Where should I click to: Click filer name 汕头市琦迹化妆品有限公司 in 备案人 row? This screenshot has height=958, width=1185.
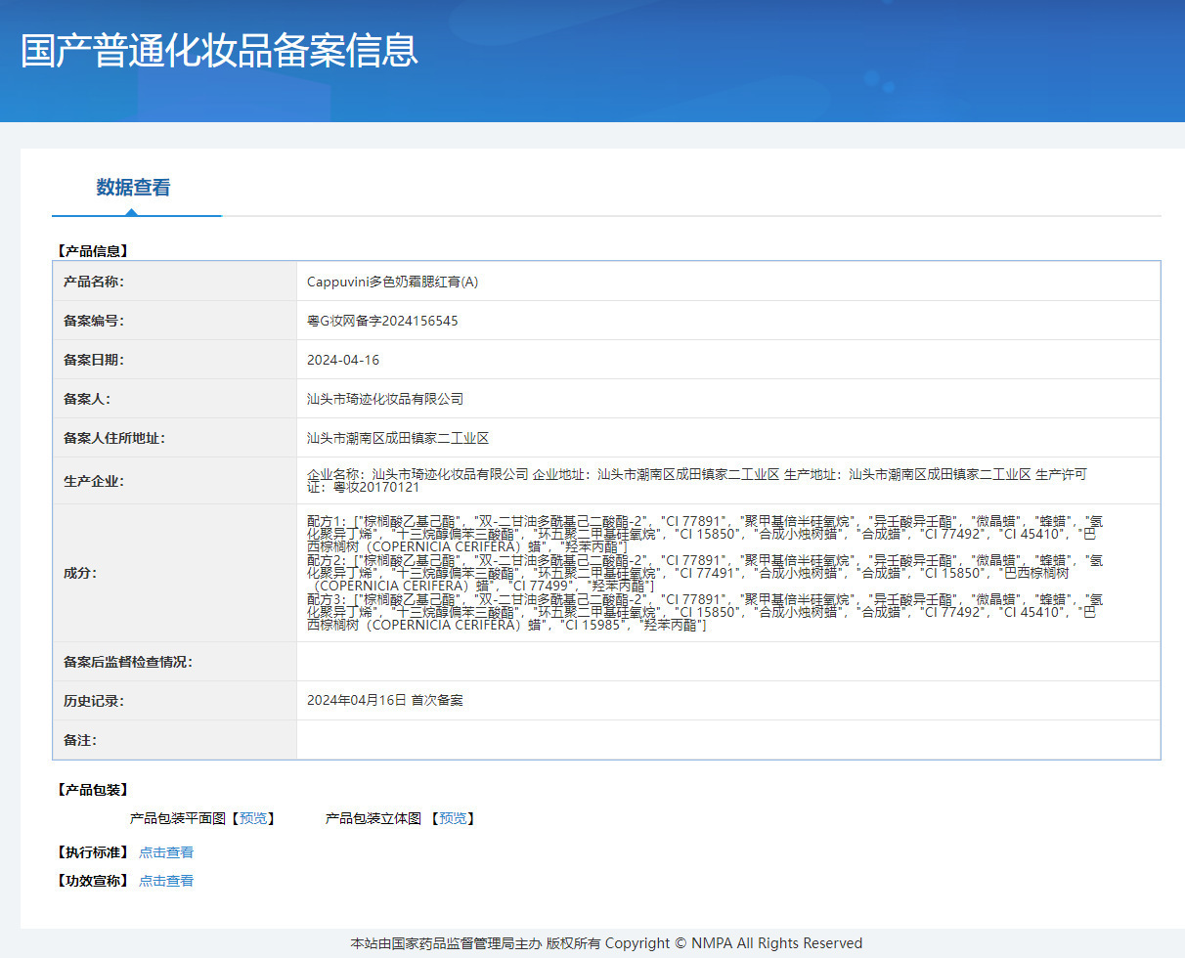[x=385, y=399]
